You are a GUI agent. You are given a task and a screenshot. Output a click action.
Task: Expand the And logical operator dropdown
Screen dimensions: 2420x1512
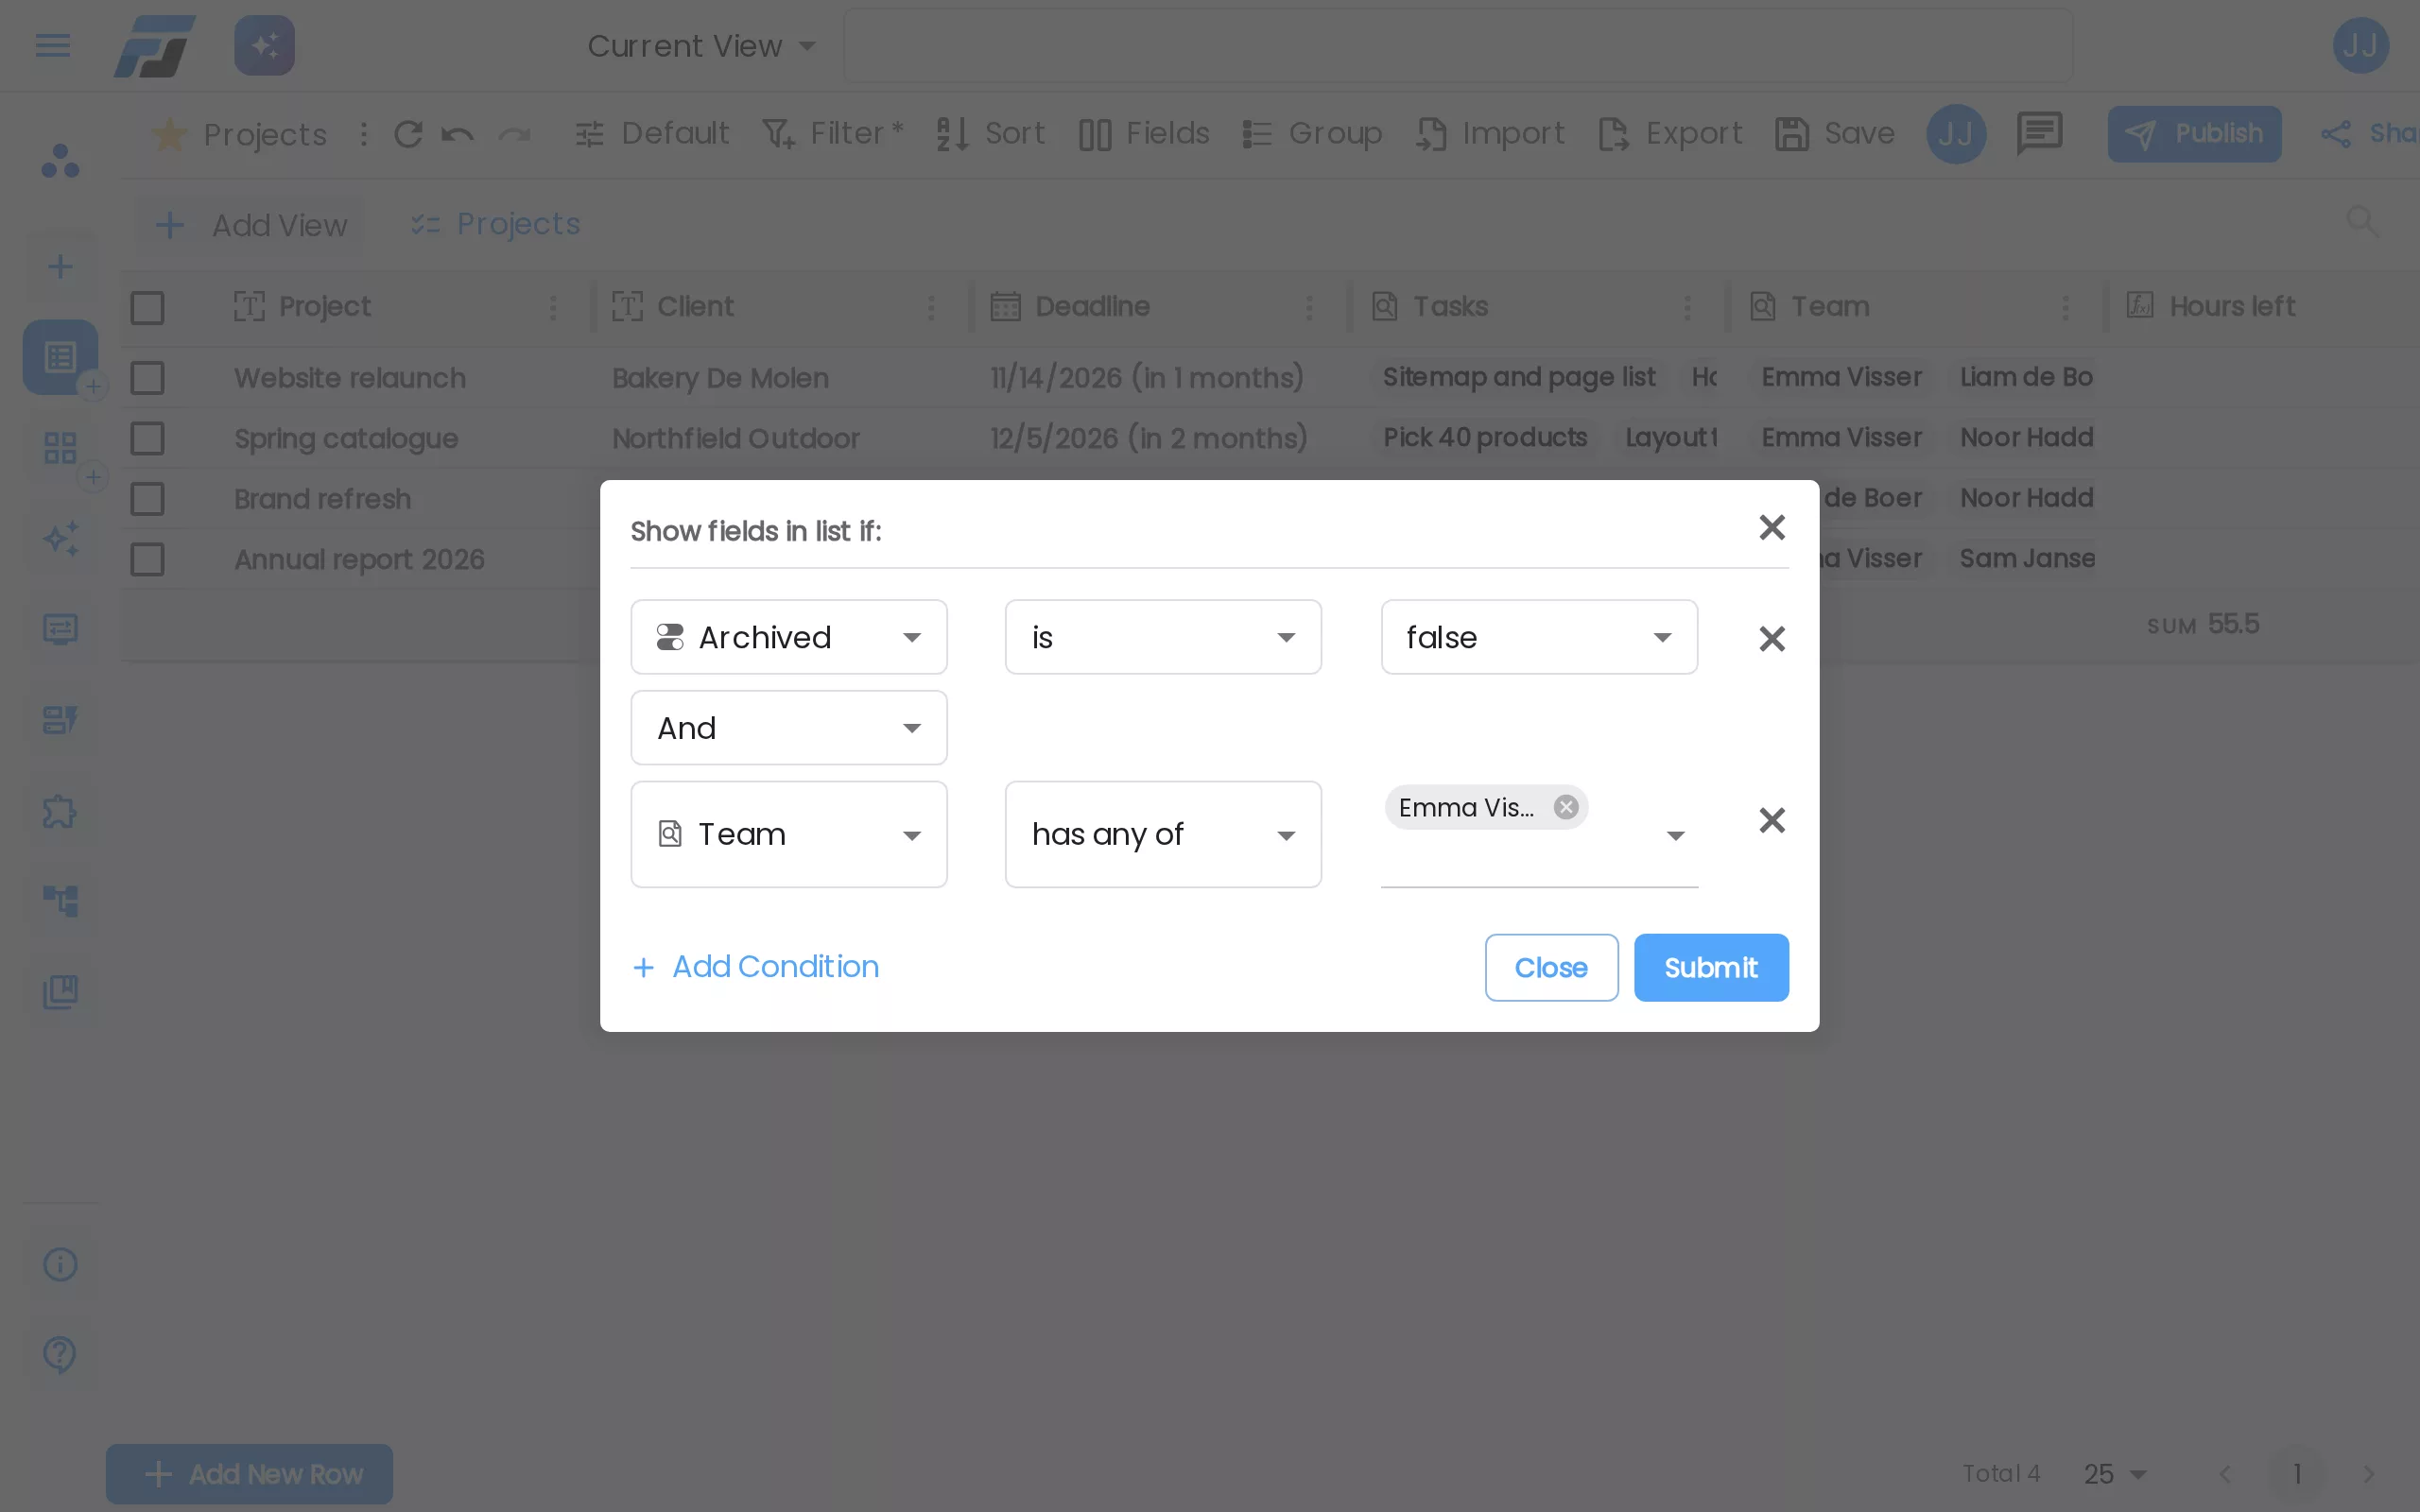coord(789,728)
